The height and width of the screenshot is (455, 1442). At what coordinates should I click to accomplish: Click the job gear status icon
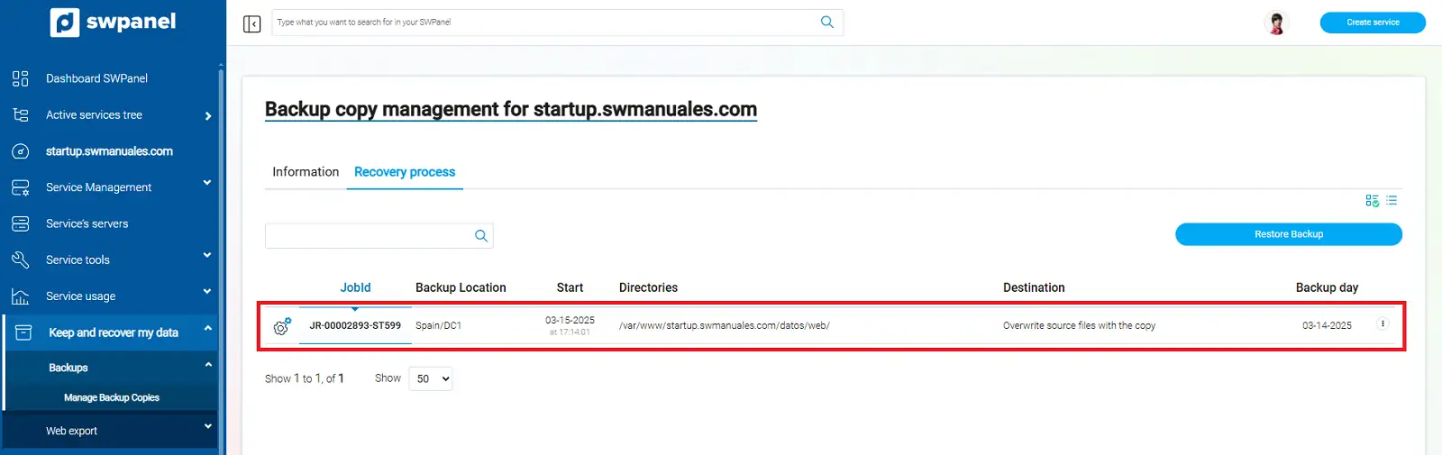tap(282, 326)
